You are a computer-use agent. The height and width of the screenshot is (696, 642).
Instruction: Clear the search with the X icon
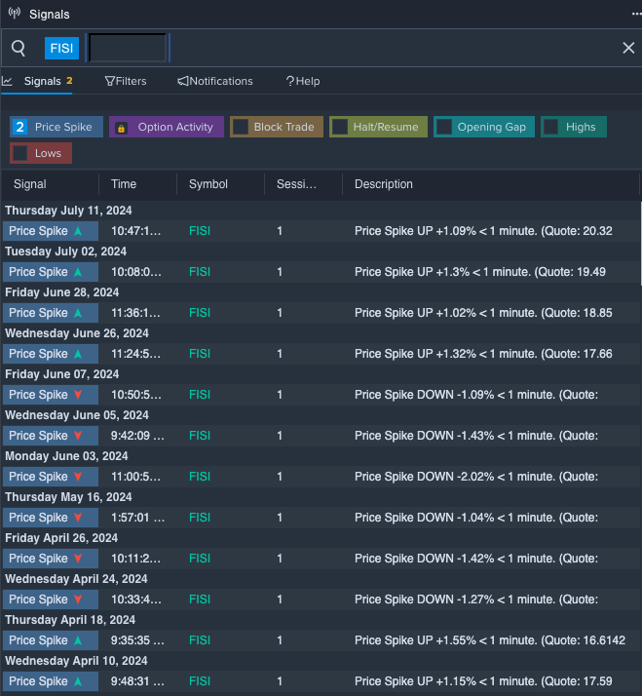point(628,48)
